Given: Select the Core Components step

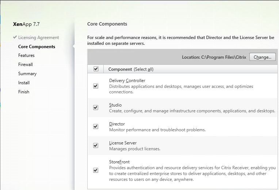Looking at the screenshot, I should pyautogui.click(x=37, y=47).
